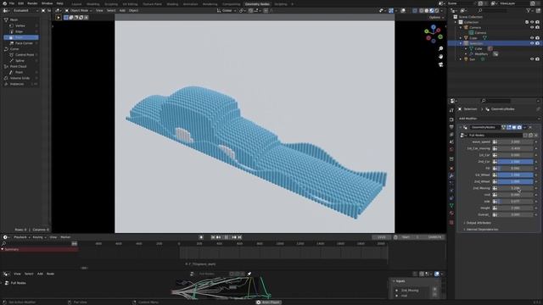Toggle eye icon for Cube object
This screenshot has width=543, height=305.
pyautogui.click(x=532, y=38)
